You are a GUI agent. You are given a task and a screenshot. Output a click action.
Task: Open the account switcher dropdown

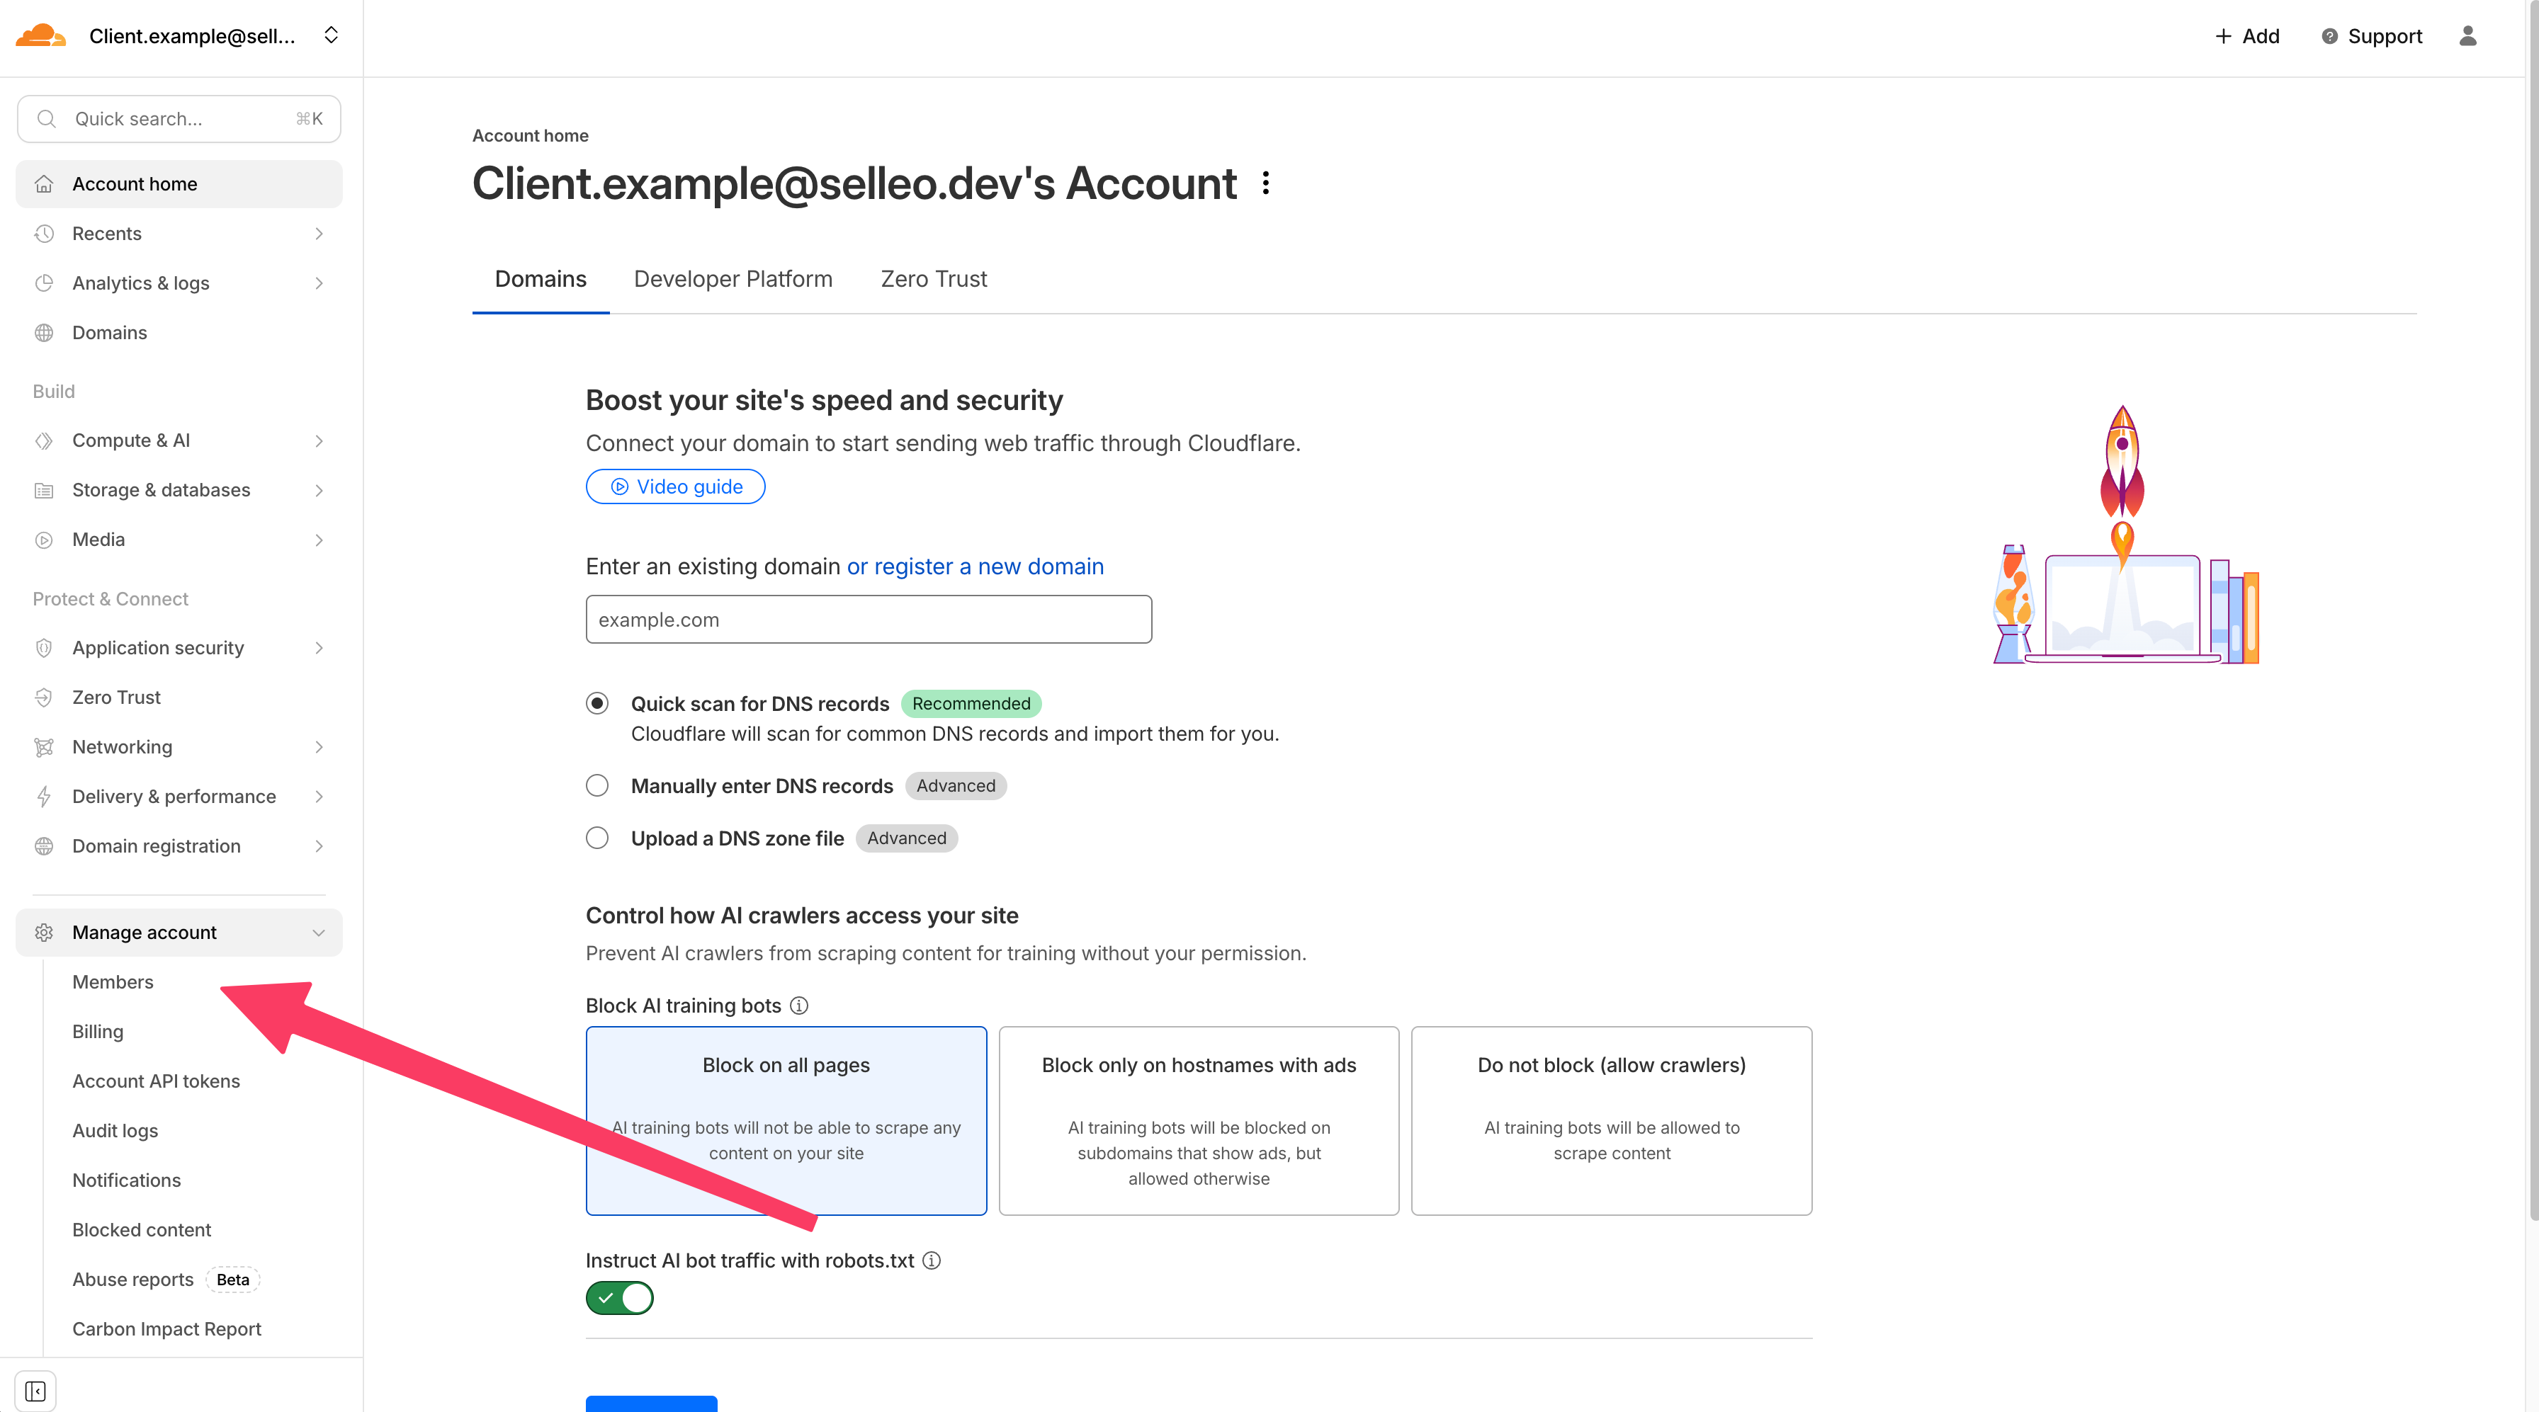tap(331, 36)
